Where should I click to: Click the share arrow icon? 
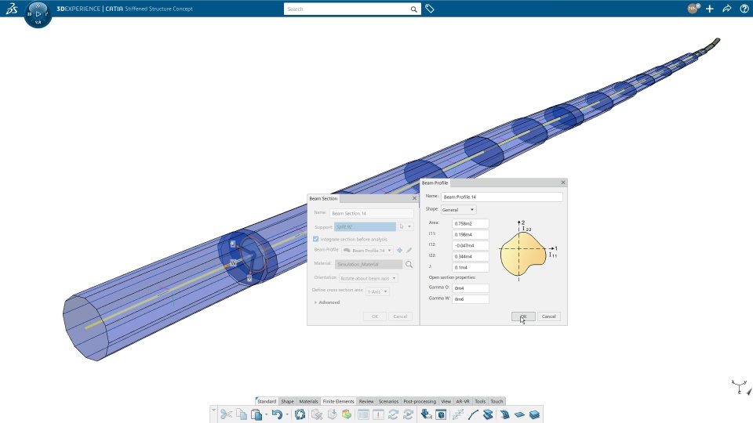click(x=726, y=9)
